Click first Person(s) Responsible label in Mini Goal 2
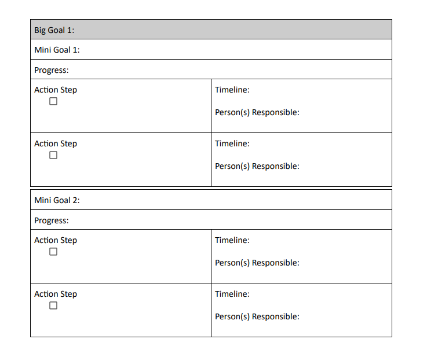 click(x=257, y=263)
